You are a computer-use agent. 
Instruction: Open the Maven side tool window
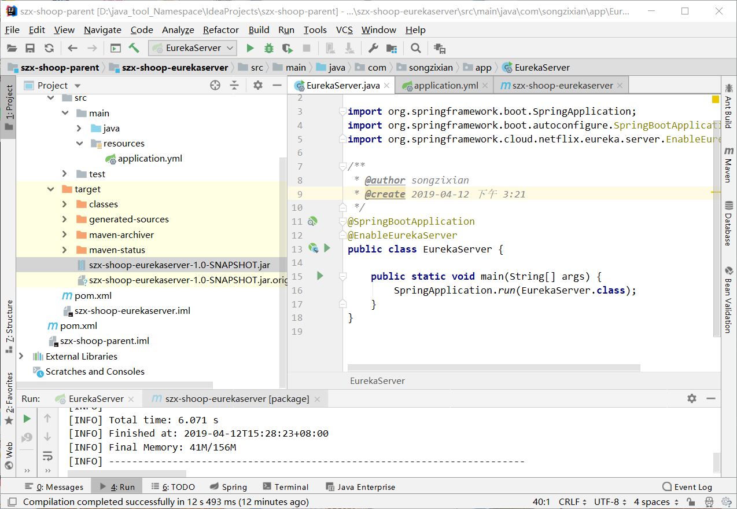[729, 164]
